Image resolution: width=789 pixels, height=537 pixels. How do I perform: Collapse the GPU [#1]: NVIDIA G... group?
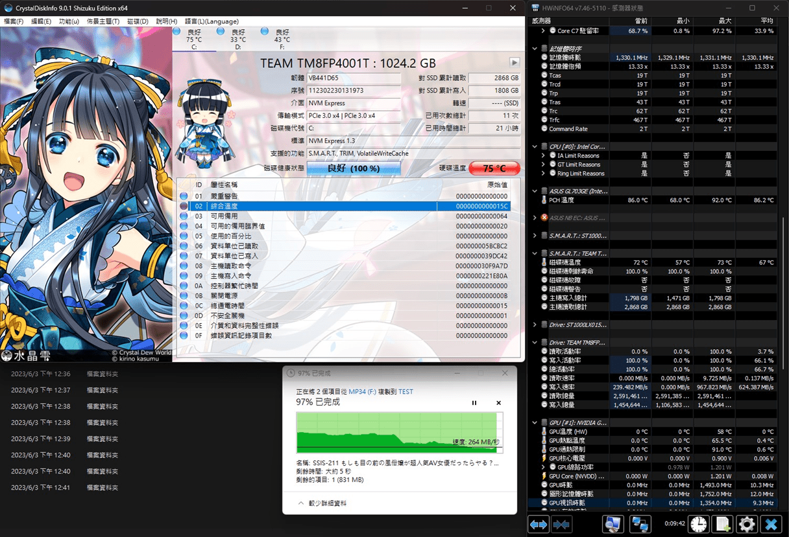pyautogui.click(x=535, y=422)
